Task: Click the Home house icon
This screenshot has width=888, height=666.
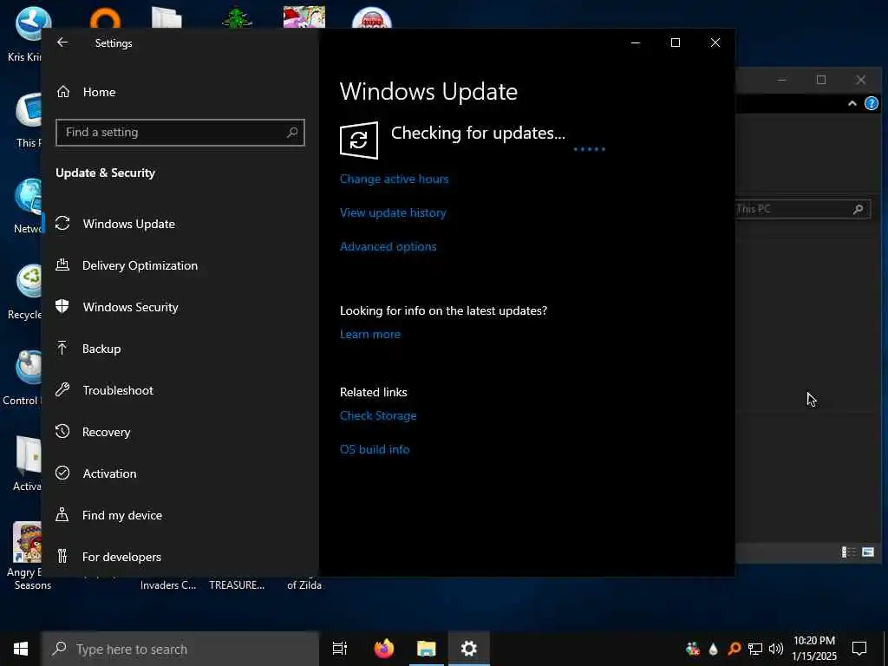Action: click(x=62, y=91)
